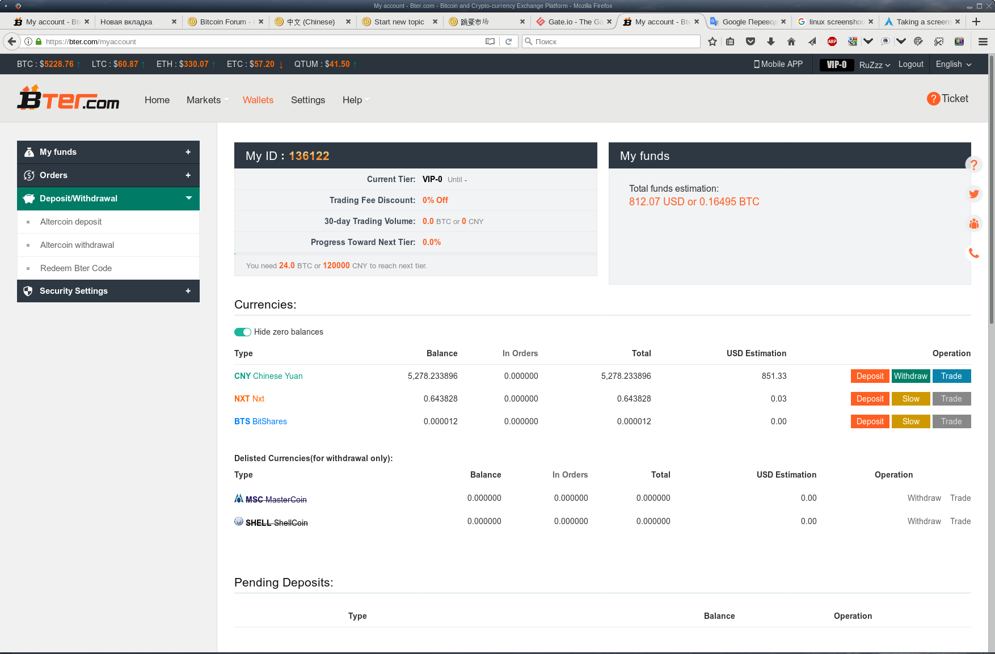
Task: Open the Twitter bird side icon
Action: pos(974,194)
